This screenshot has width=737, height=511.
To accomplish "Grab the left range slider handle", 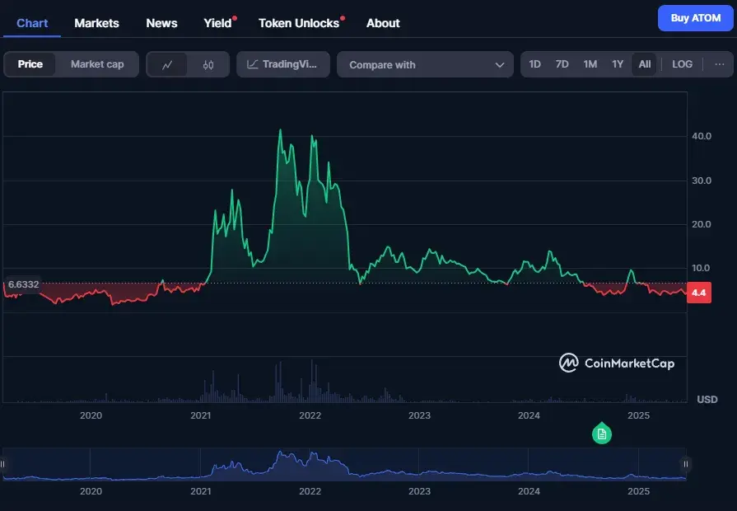I will [x=2, y=464].
